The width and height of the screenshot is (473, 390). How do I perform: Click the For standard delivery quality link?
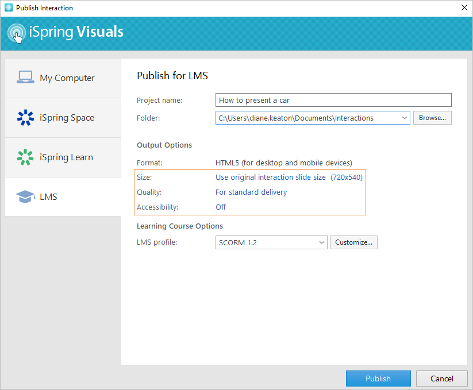[x=251, y=192]
